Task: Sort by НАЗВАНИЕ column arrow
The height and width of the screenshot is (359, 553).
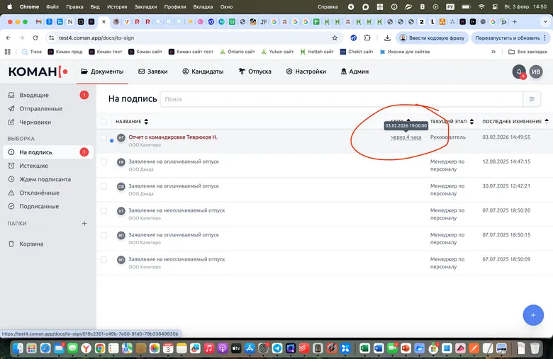Action: [x=138, y=122]
